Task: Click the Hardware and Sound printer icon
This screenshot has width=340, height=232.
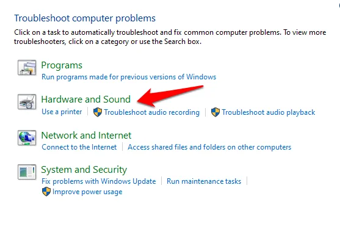Action: coord(27,102)
